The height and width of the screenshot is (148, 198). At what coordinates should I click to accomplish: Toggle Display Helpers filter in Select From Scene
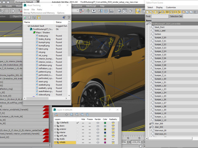[163, 12]
